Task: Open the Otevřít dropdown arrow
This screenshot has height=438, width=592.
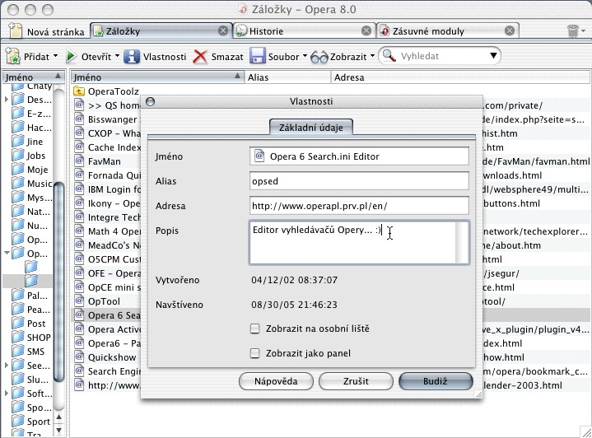Action: point(117,56)
